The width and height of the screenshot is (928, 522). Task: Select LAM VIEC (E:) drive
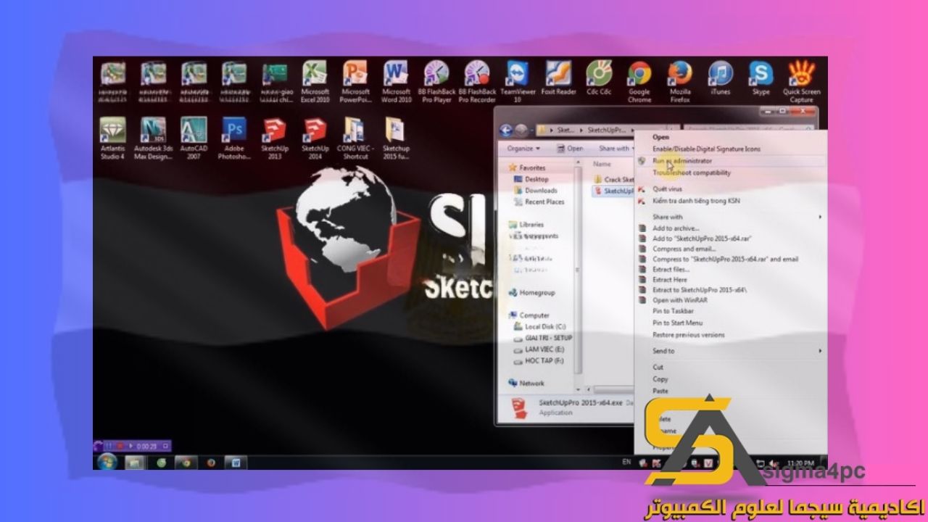coord(538,349)
